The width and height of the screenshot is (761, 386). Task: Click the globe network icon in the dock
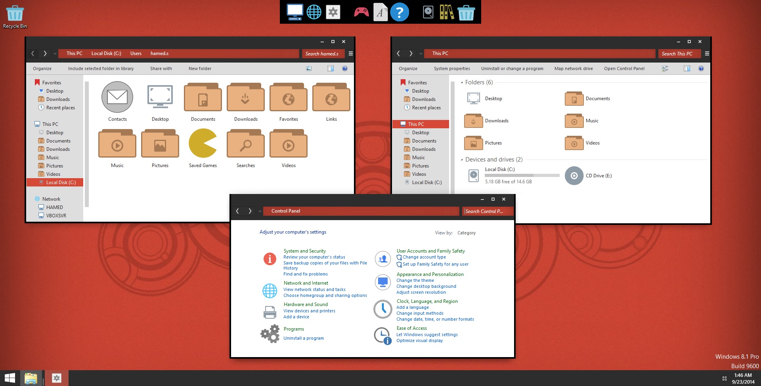(314, 12)
